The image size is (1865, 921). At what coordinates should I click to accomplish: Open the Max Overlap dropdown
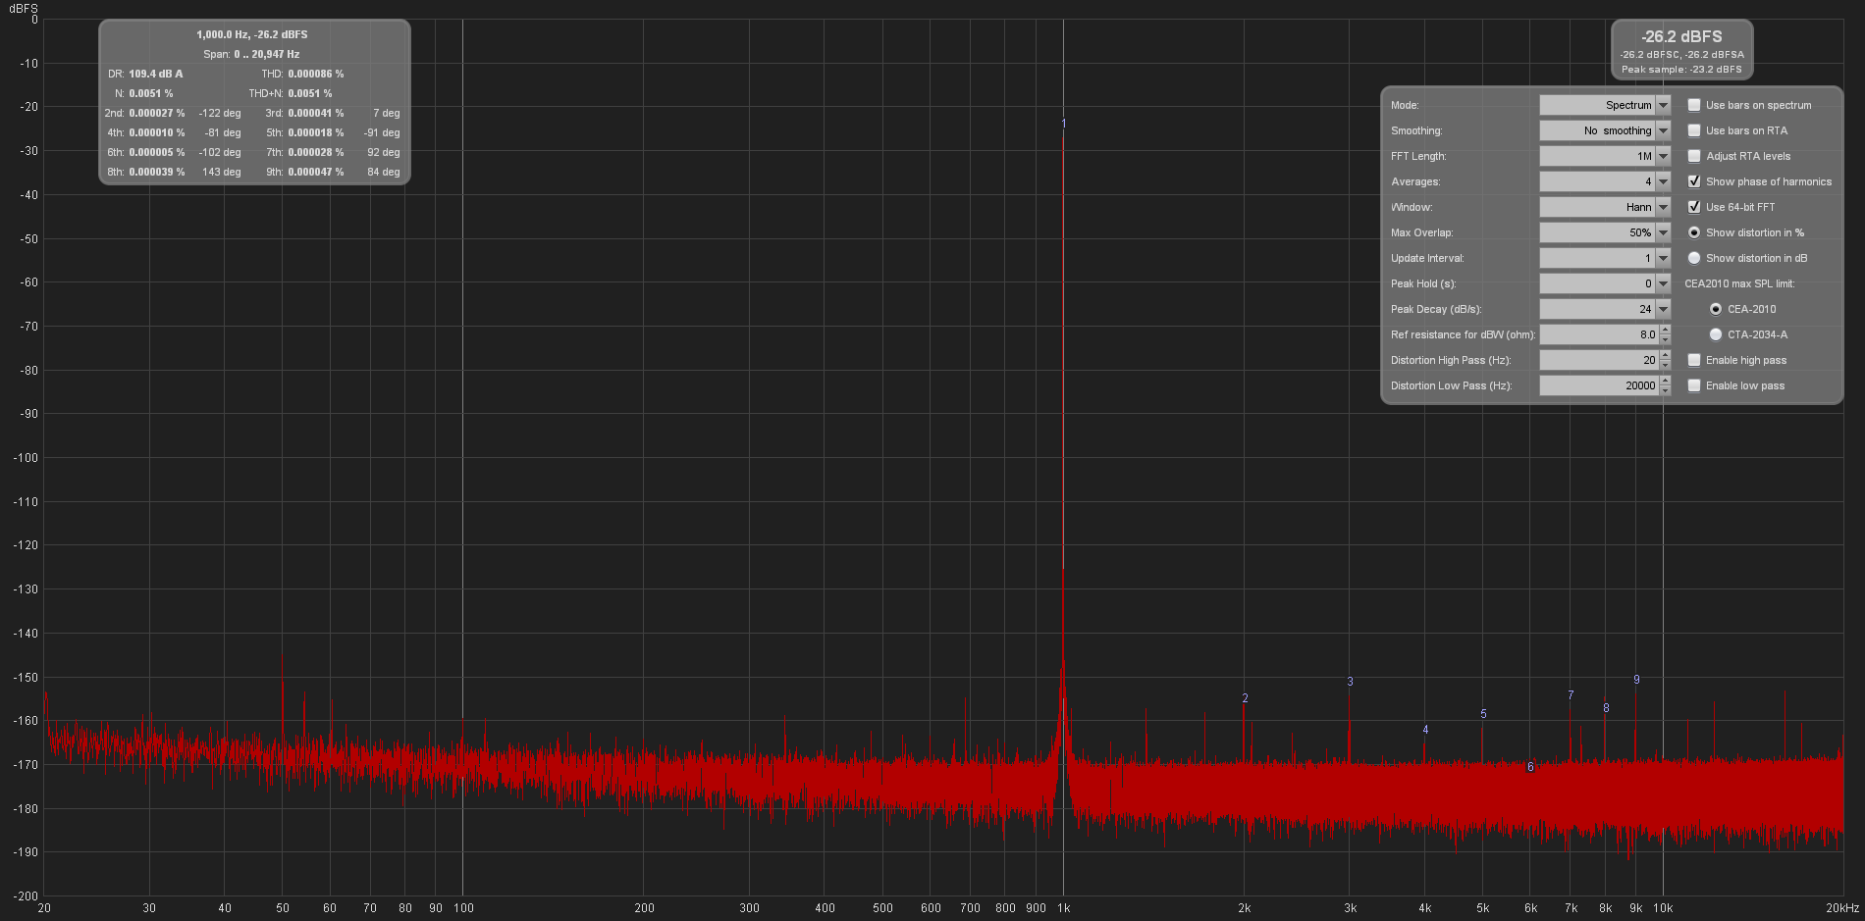click(1661, 232)
